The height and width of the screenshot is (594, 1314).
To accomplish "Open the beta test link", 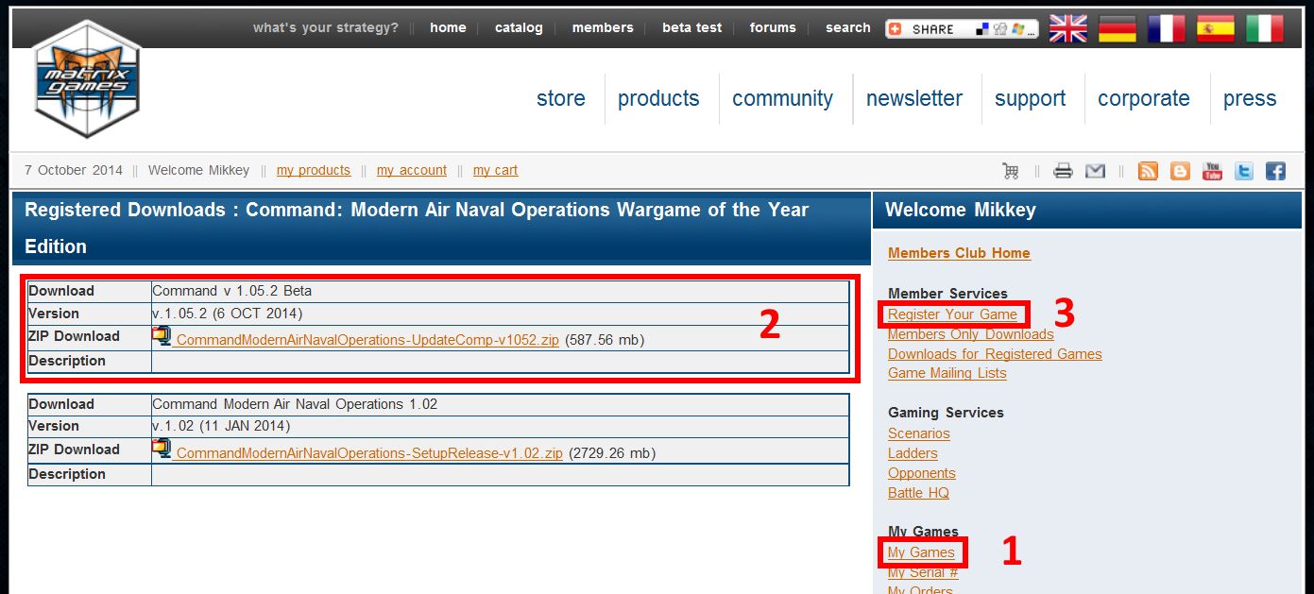I will (x=691, y=27).
